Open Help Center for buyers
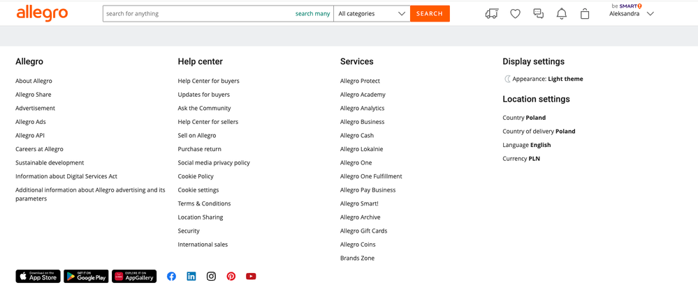Screen dimensions: 698x287 [x=208, y=81]
